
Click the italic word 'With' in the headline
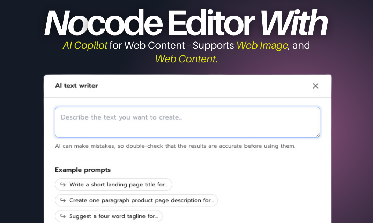point(294,23)
